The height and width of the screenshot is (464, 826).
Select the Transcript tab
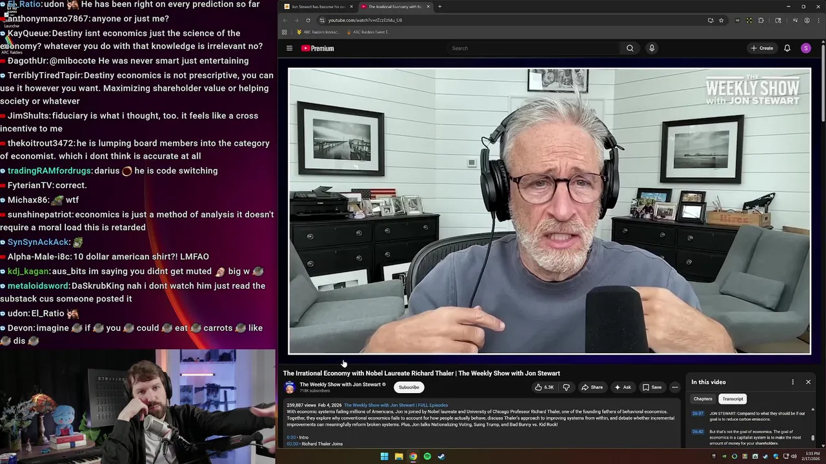tap(732, 399)
